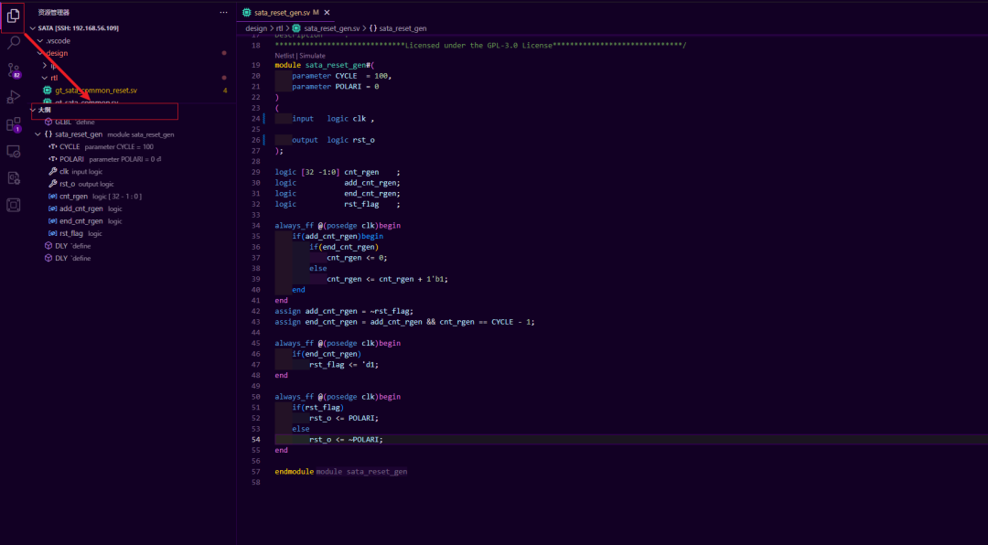Collapse the sata_reset_gen module in outline
The image size is (988, 545).
[x=38, y=134]
